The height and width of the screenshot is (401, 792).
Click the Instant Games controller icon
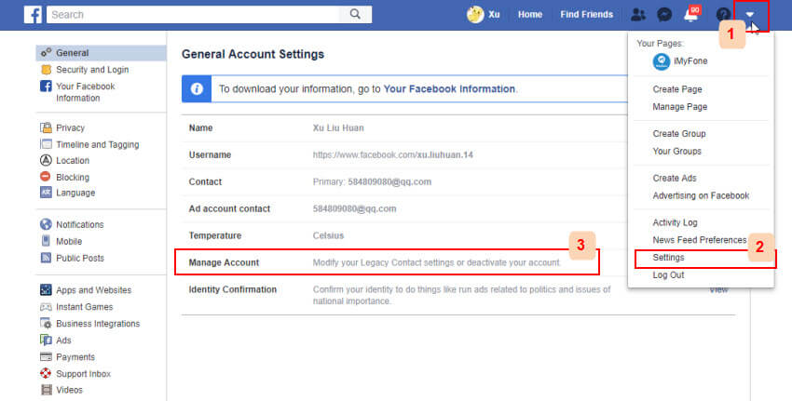46,307
